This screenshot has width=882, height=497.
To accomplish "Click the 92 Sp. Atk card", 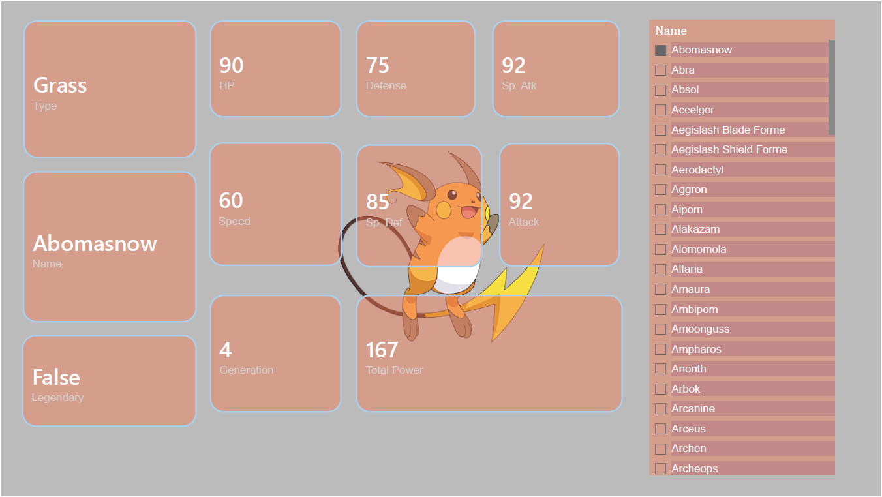I will click(556, 69).
